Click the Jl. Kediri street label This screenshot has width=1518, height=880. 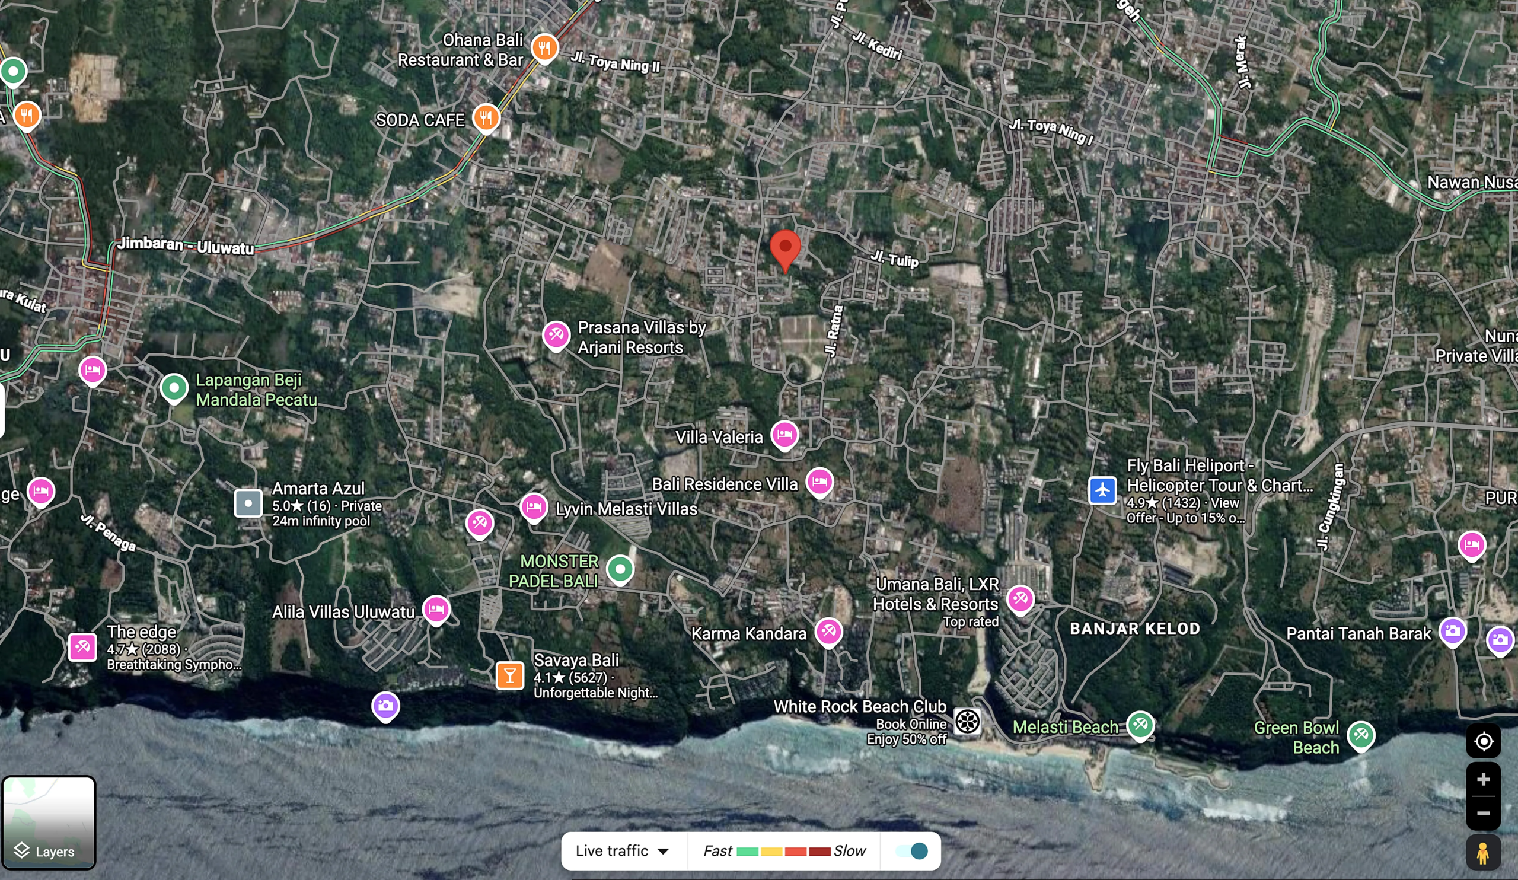[877, 46]
